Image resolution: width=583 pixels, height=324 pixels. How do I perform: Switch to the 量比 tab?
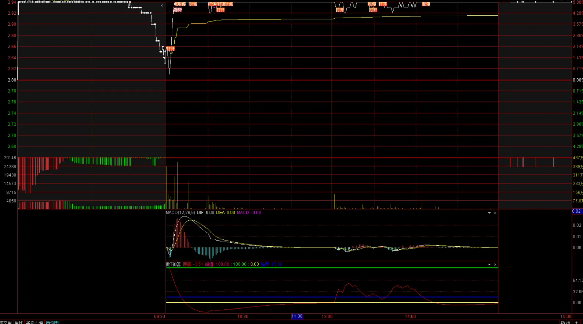19,322
